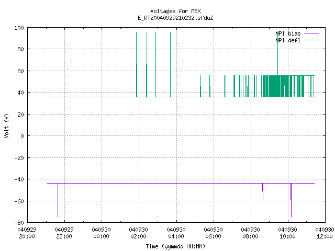
Task: Click the x-axis time label '10:00'
Action: pyautogui.click(x=287, y=236)
